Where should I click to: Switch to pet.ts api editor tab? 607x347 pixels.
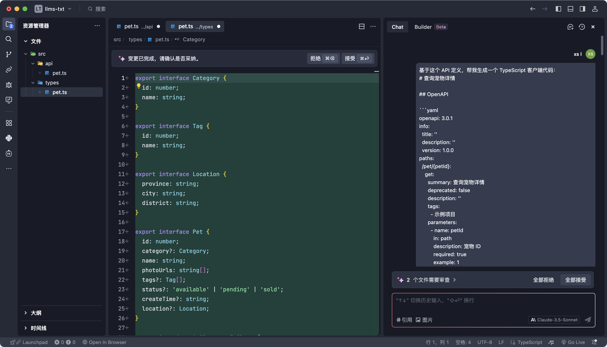138,27
